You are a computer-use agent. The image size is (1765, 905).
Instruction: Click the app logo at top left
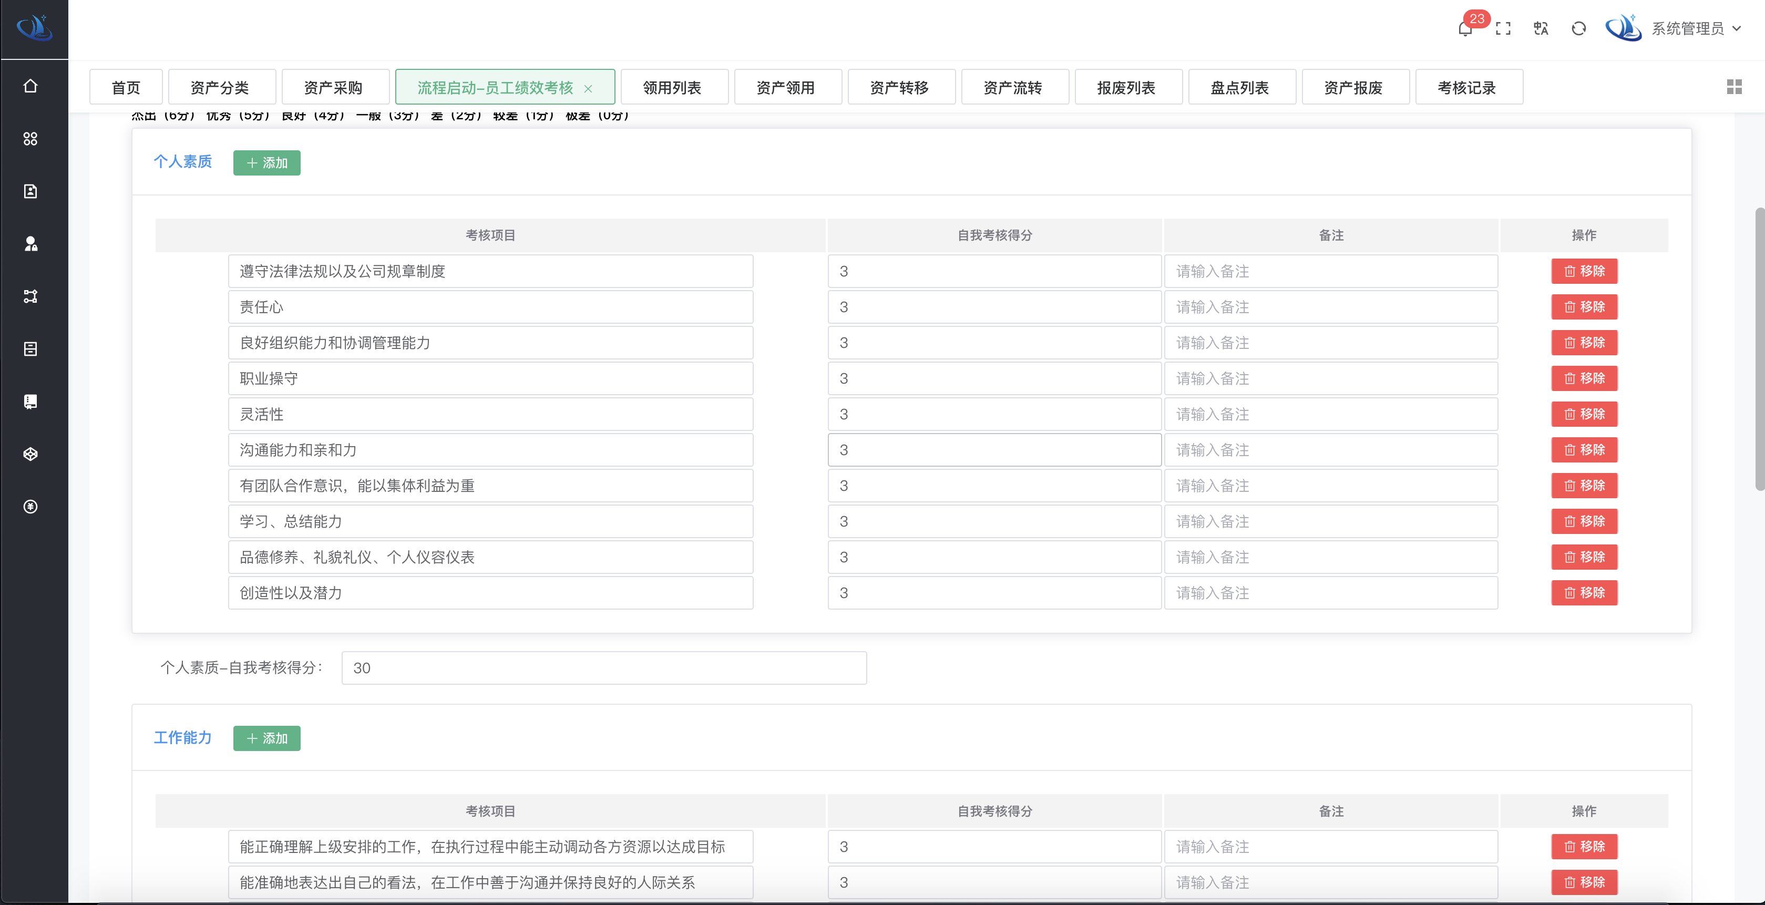coord(34,28)
